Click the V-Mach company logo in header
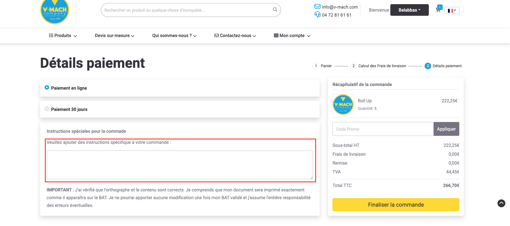This screenshot has width=510, height=226. [55, 12]
